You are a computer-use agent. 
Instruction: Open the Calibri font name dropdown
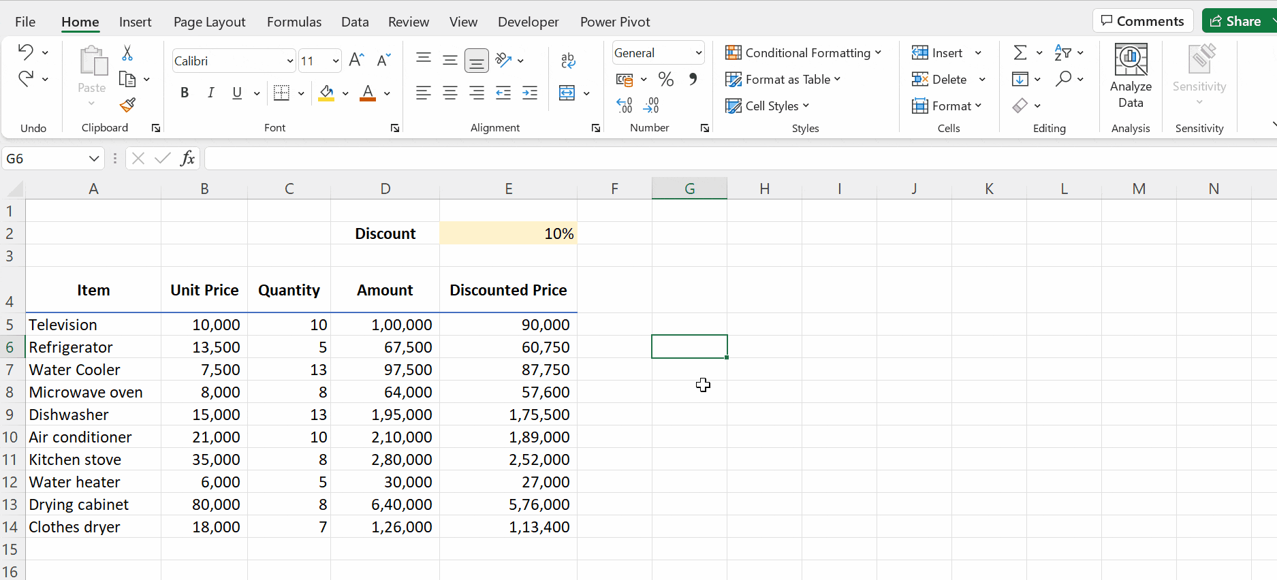click(289, 61)
